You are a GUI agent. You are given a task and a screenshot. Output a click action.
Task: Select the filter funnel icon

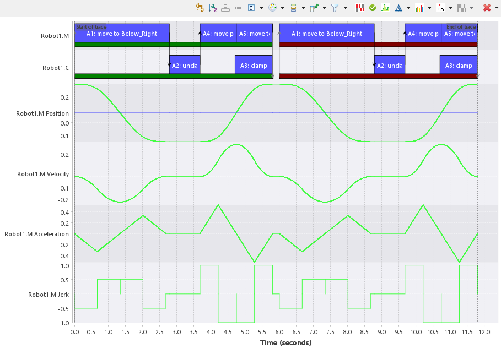coord(336,7)
